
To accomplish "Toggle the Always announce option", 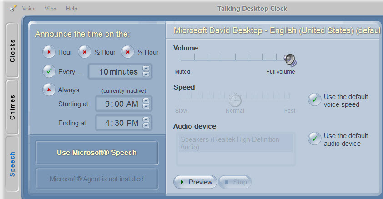I will click(49, 90).
